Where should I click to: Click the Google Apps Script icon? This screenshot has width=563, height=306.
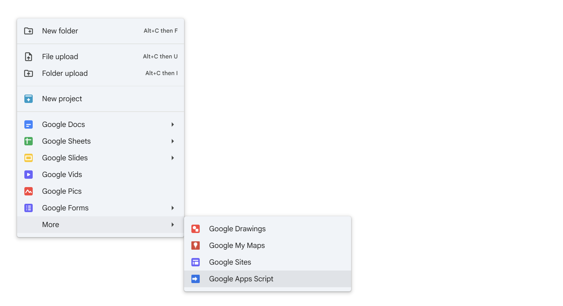196,279
